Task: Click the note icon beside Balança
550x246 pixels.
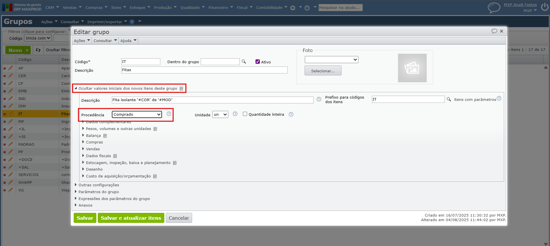Action: pos(105,136)
